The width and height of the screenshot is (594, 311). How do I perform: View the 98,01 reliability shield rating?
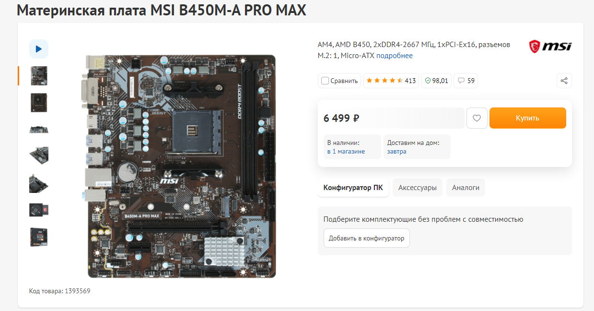[x=436, y=81]
